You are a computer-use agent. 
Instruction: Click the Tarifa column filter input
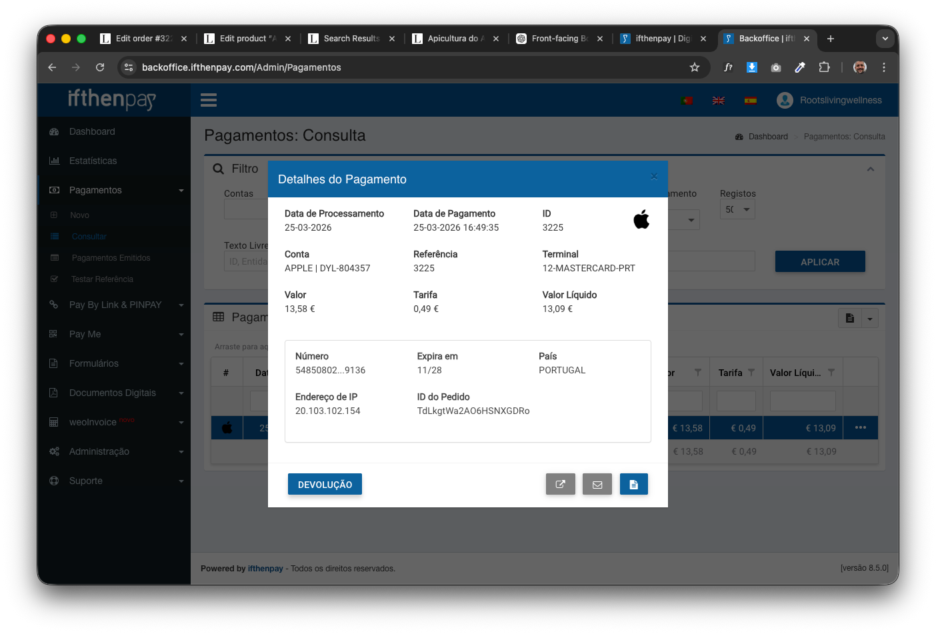[736, 401]
